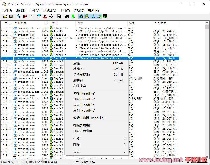
Task: Click detail cell 'Type: REG_BIN...'
Action: coord(165,38)
